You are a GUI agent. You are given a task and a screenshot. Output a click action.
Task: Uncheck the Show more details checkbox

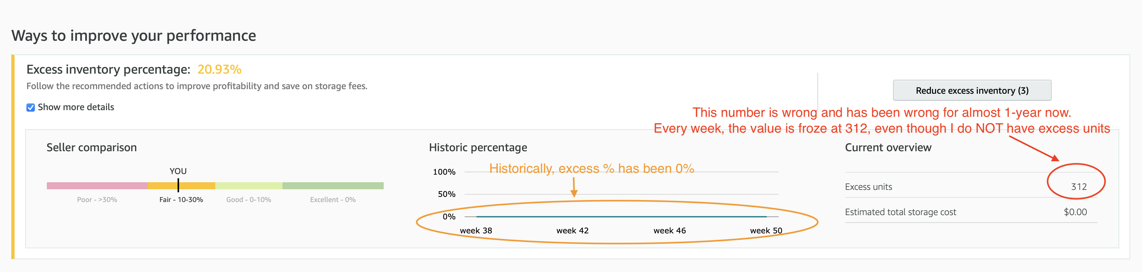[31, 107]
